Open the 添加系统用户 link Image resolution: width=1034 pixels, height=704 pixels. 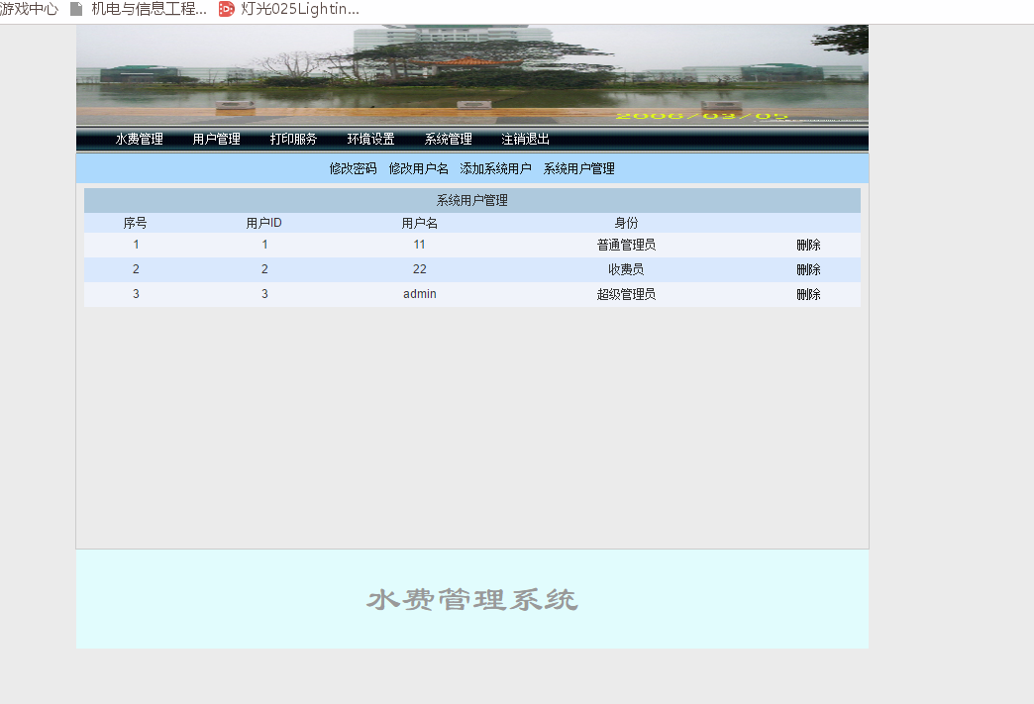coord(496,168)
